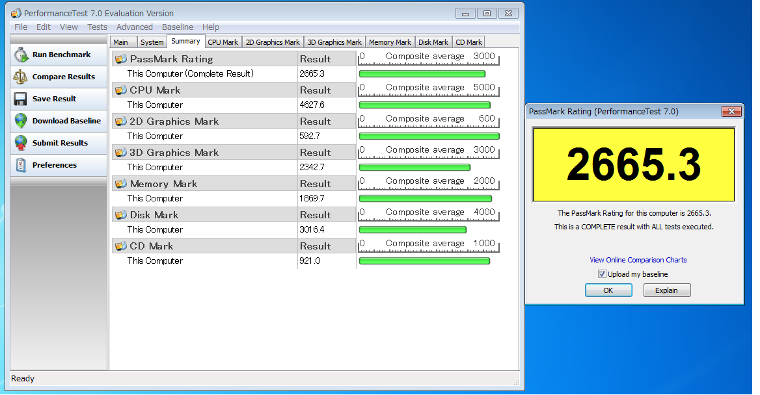The image size is (760, 395).
Task: Click the icon beside CD Mark header
Action: point(120,246)
